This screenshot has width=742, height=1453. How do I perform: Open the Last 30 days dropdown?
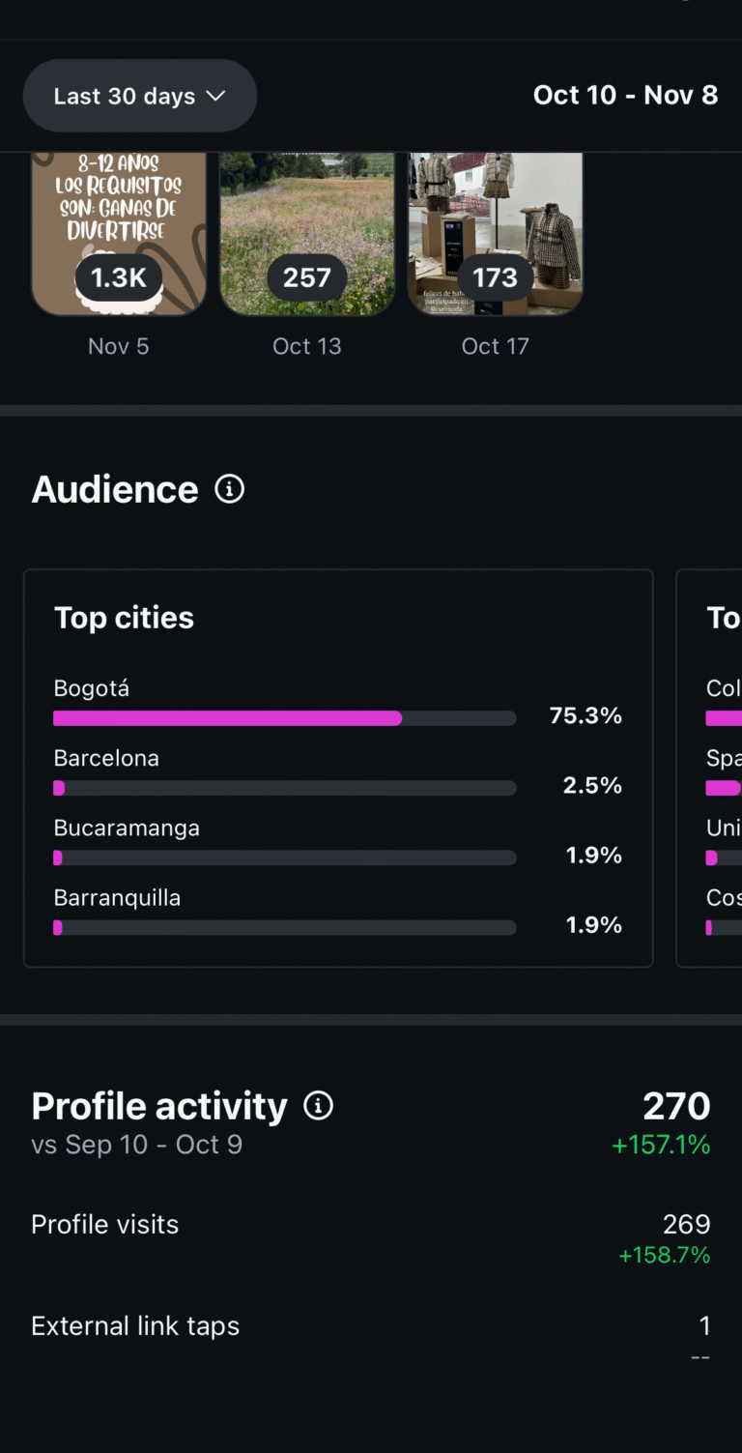click(140, 96)
